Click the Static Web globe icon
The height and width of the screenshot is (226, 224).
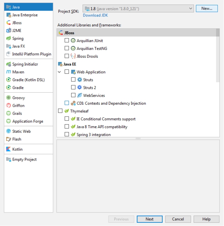pyautogui.click(x=8, y=131)
